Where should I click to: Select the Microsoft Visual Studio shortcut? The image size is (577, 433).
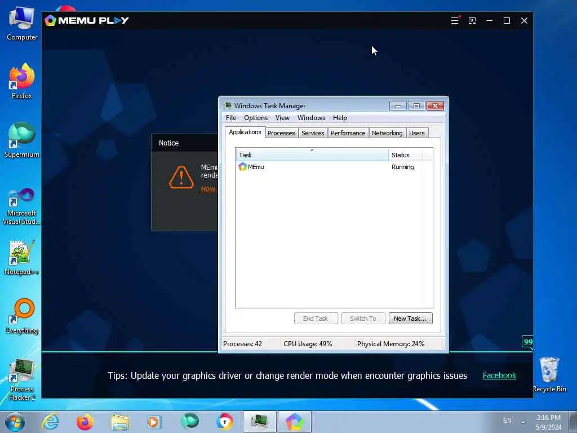pos(22,206)
